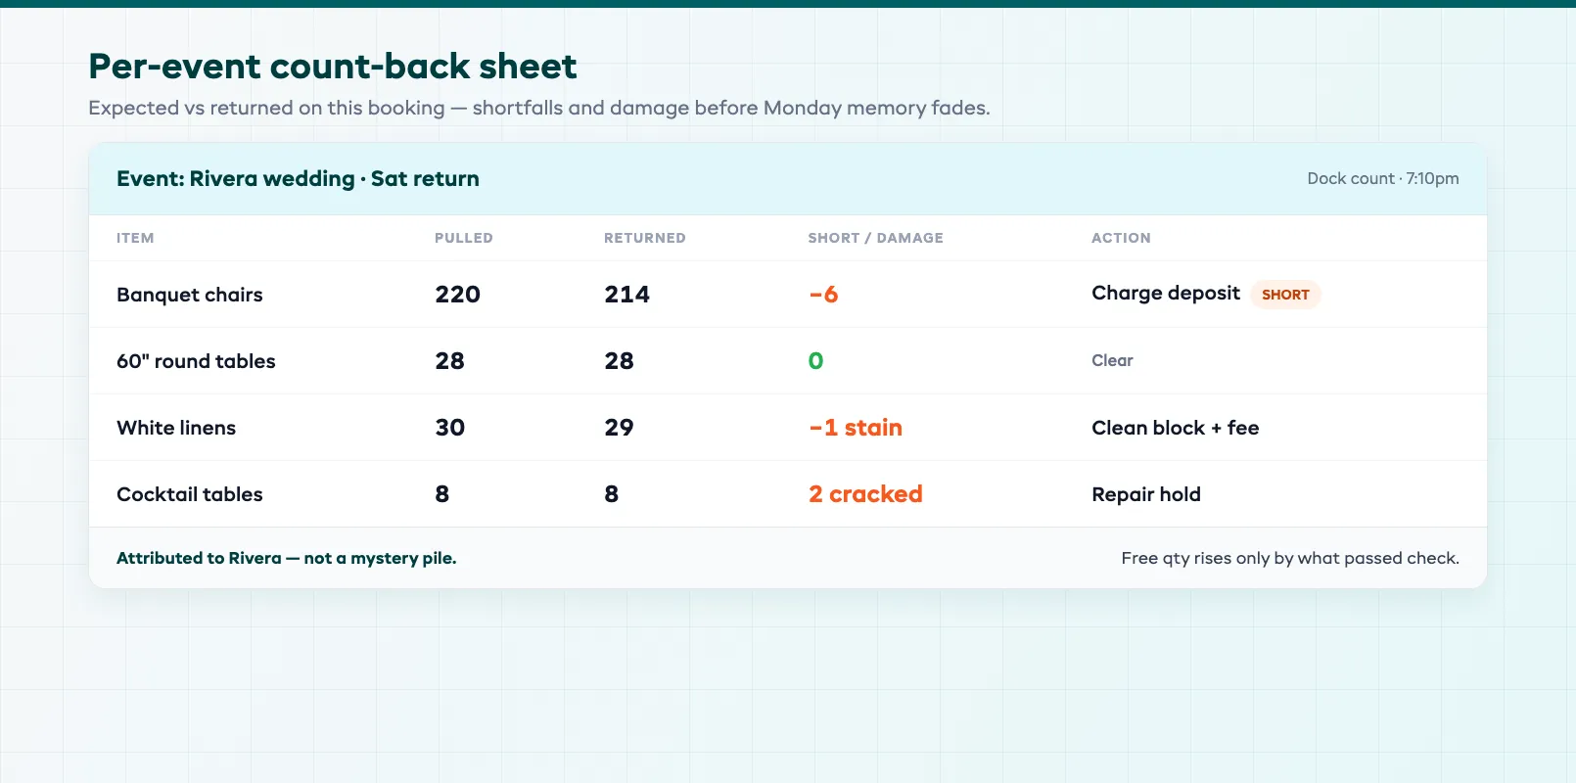This screenshot has width=1576, height=783.
Task: Click returned value 29 for White linens
Action: click(620, 428)
